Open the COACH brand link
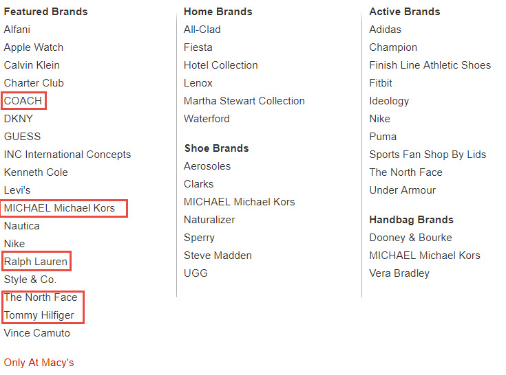The width and height of the screenshot is (506, 375). click(x=23, y=101)
